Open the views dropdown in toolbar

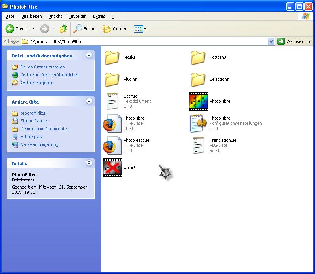coord(140,29)
